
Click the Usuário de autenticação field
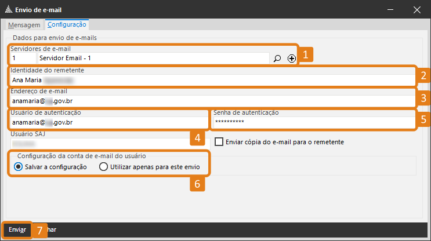tap(107, 122)
